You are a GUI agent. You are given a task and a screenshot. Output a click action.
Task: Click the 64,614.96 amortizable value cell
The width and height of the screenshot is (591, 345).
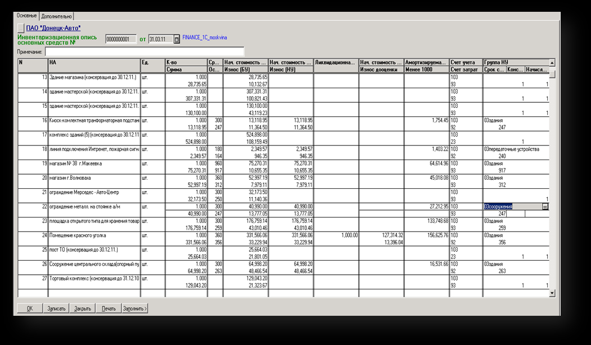coord(426,164)
